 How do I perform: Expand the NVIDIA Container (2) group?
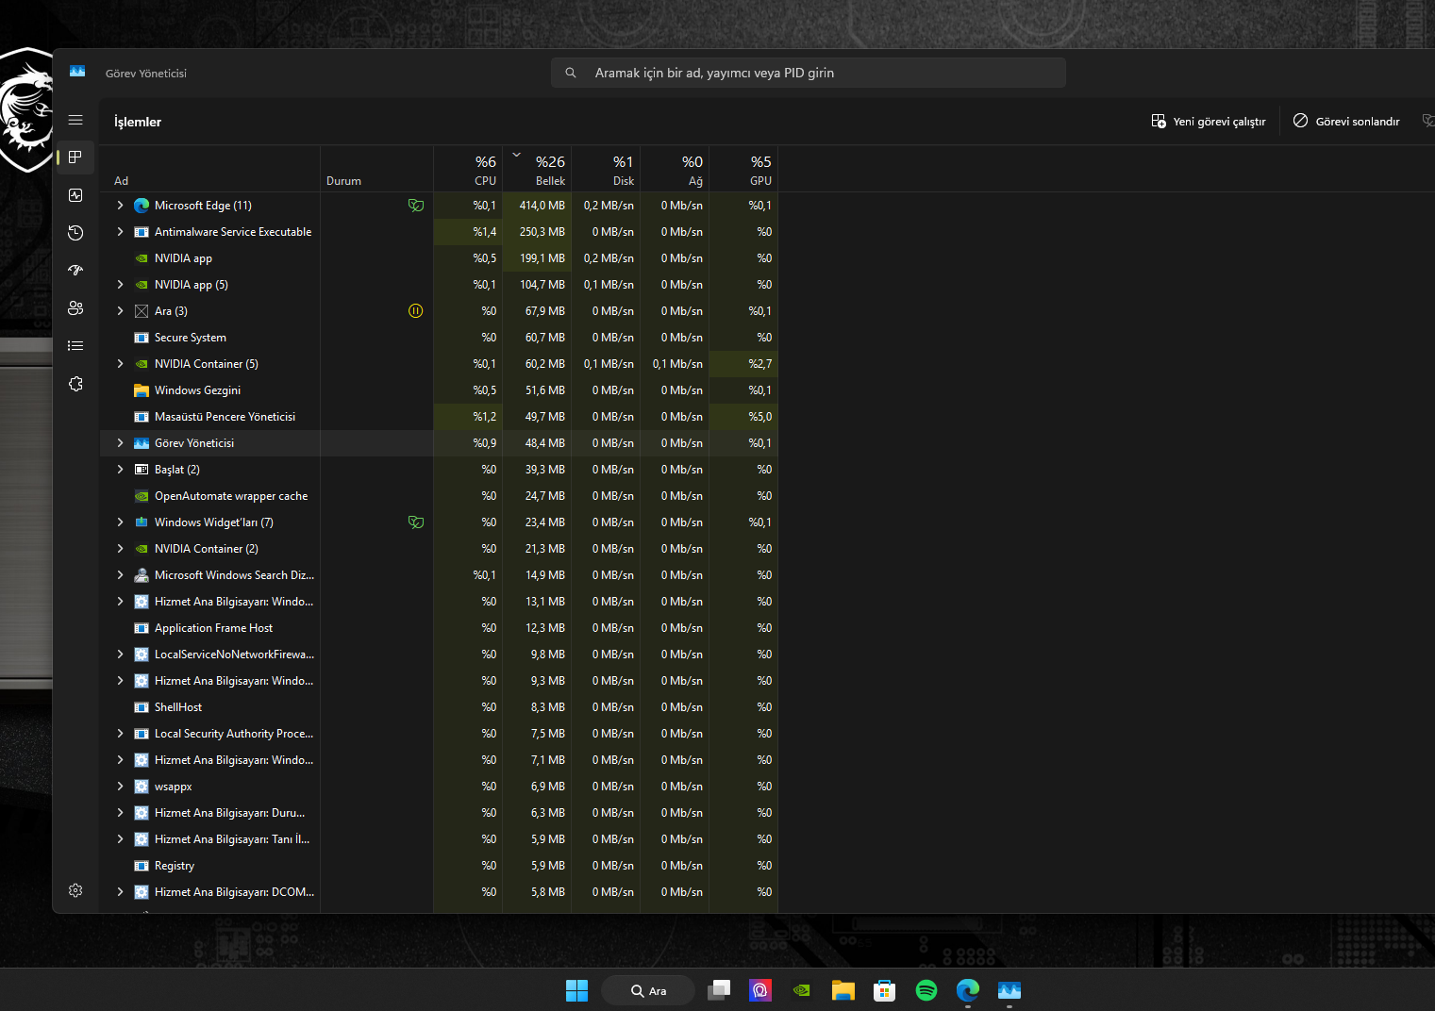click(x=120, y=549)
